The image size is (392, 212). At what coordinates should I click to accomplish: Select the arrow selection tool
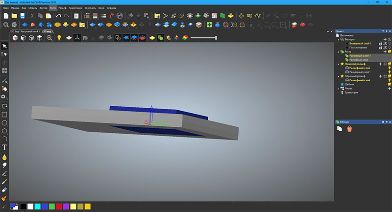4,46
